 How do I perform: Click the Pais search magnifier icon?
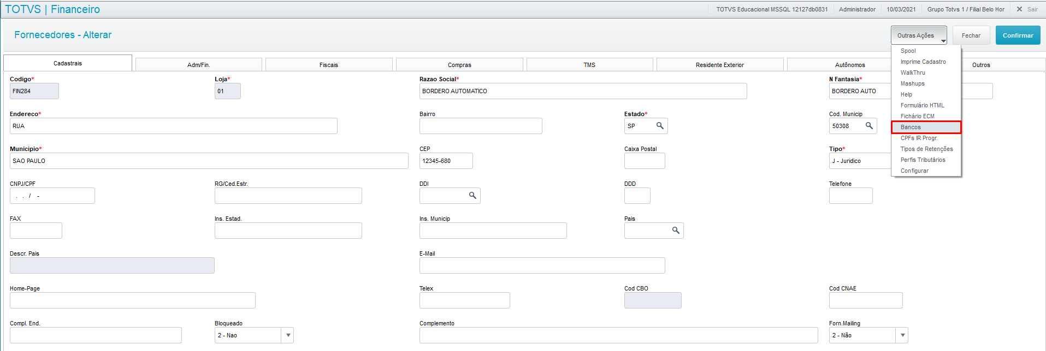click(x=676, y=231)
